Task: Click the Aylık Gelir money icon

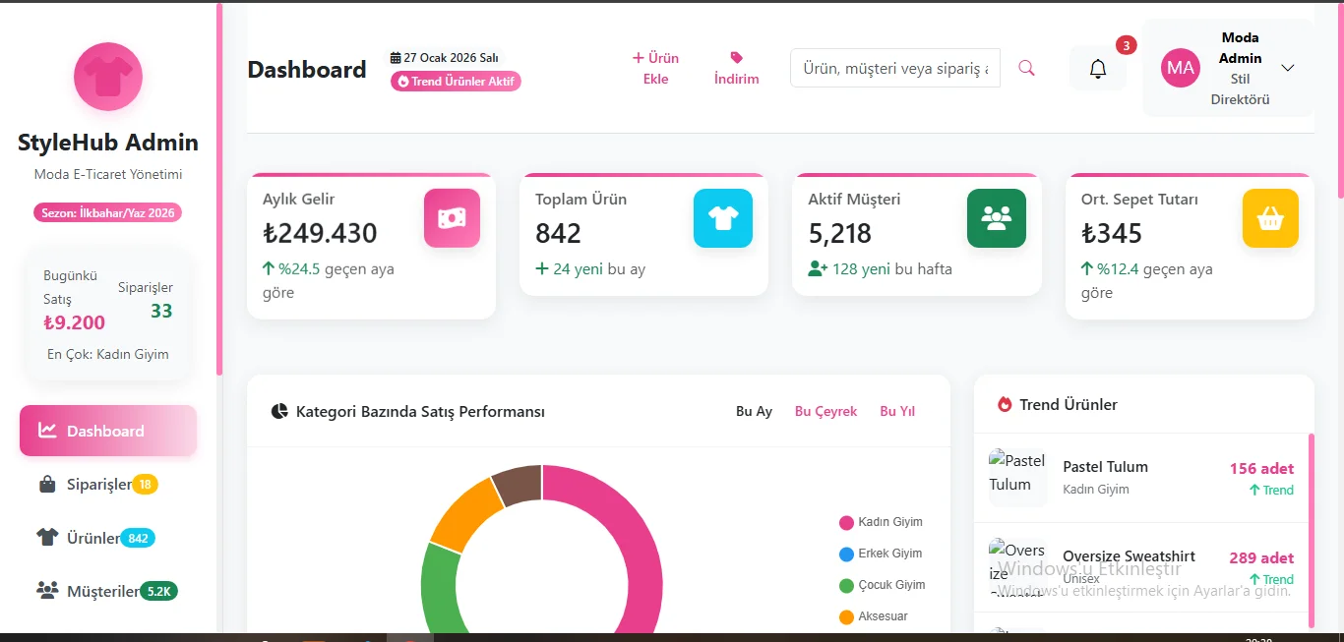Action: (452, 218)
